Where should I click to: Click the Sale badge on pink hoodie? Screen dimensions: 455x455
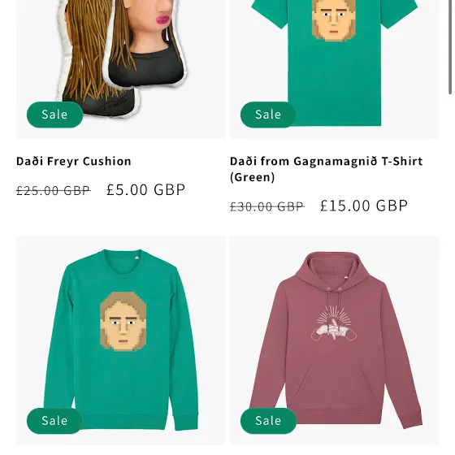point(268,421)
